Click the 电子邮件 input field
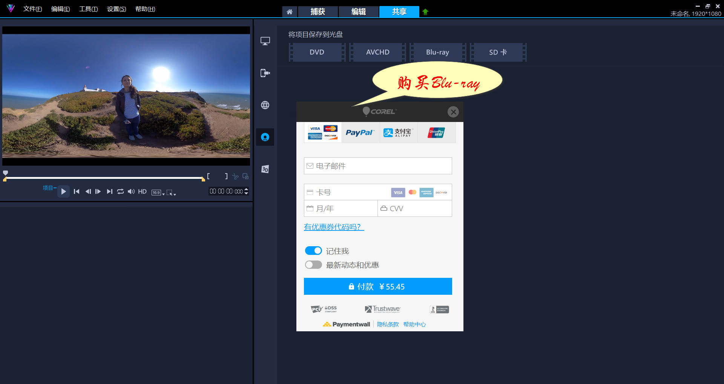The width and height of the screenshot is (724, 384). click(x=378, y=166)
